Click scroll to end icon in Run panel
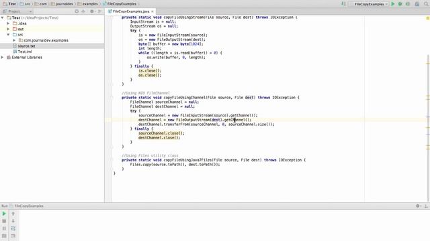430x241 pixels. coord(13,236)
